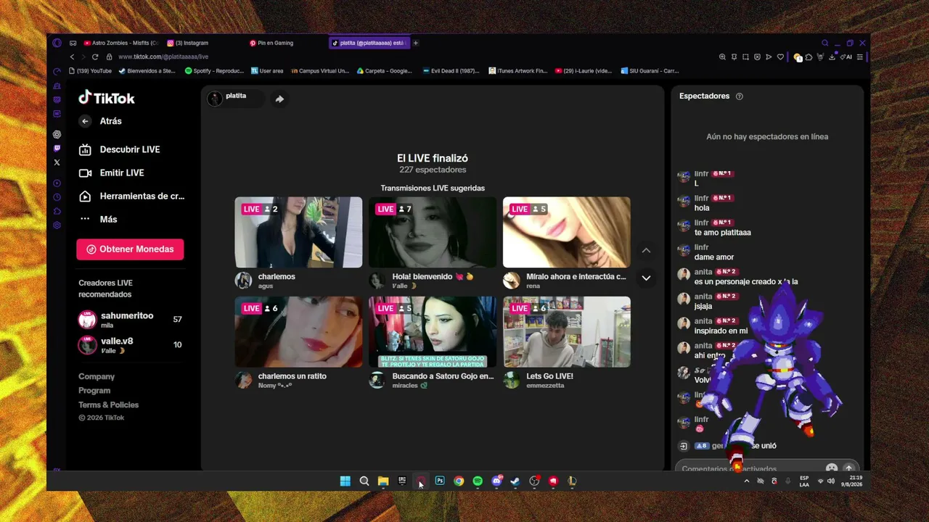Show previous suggested lives with up chevron

point(646,250)
